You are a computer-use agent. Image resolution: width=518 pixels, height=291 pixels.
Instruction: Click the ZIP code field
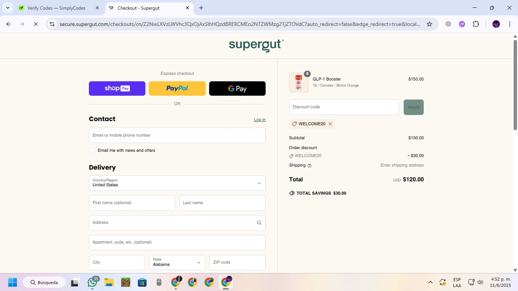tap(238, 263)
